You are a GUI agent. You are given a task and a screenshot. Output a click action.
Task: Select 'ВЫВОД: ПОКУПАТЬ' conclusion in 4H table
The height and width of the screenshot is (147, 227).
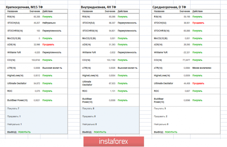[94, 132]
